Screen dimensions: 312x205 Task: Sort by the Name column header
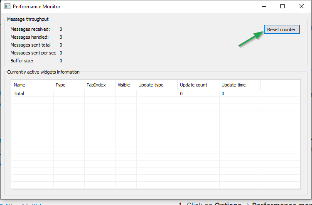point(32,85)
